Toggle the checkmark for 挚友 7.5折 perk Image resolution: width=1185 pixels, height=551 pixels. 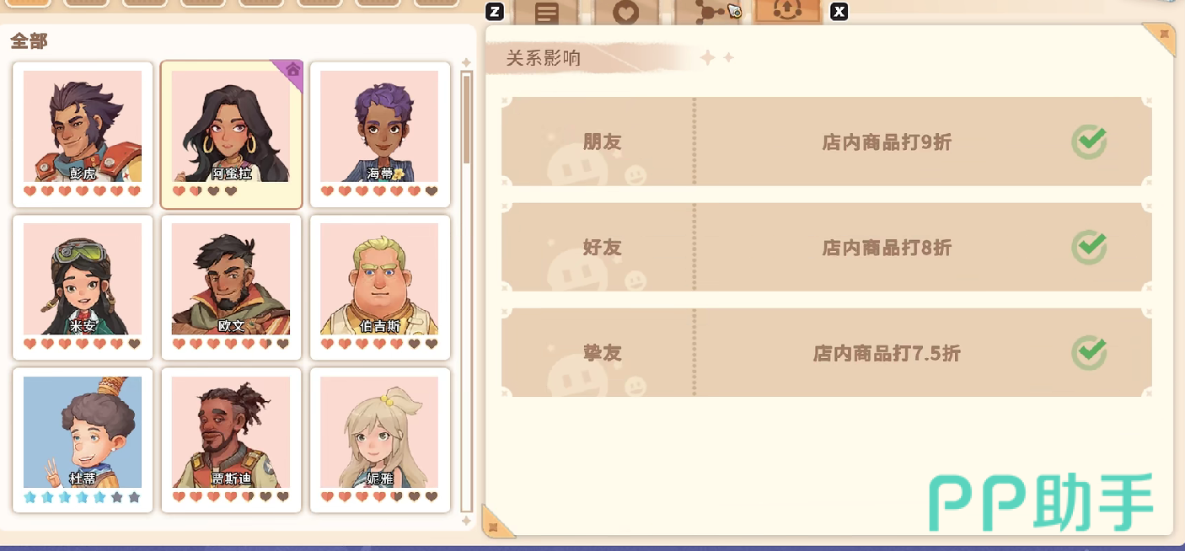(x=1089, y=353)
